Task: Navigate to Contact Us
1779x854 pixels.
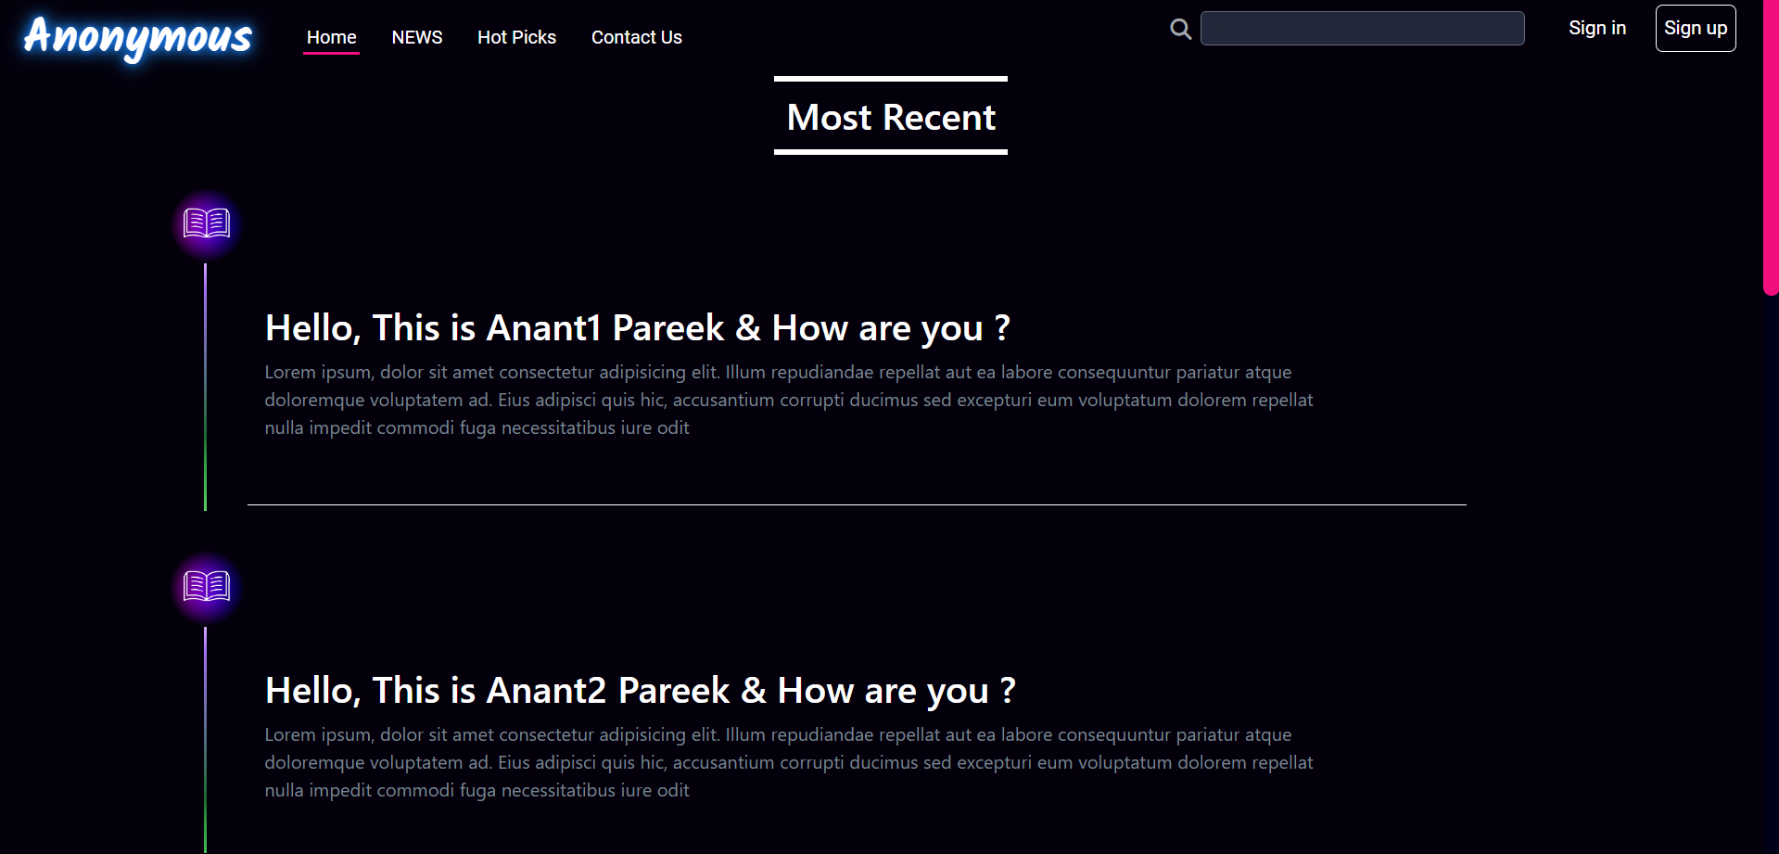Action: [x=636, y=37]
